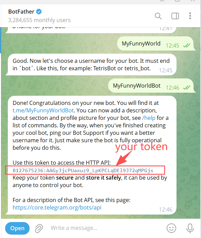The image size is (201, 238).
Task: Open the chat search magnifier icon
Action: tap(158, 16)
